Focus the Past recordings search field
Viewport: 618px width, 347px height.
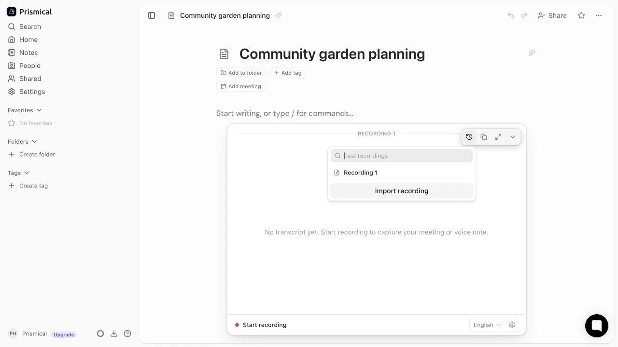tap(402, 156)
